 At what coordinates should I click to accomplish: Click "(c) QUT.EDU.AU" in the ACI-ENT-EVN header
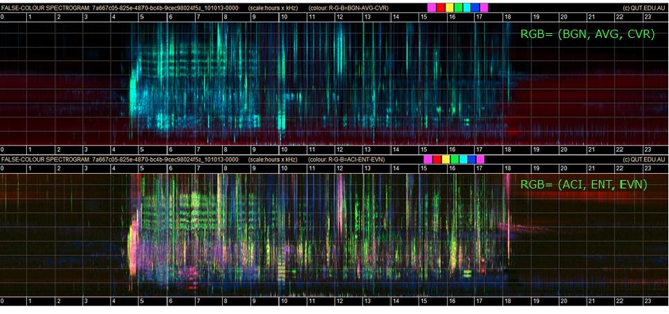(x=645, y=159)
